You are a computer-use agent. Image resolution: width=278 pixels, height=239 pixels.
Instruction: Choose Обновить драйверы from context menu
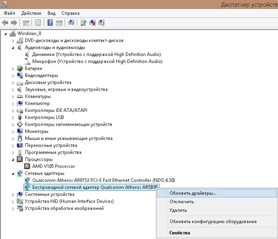[x=217, y=193]
